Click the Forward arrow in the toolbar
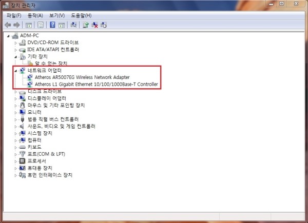This screenshot has width=308, height=223. coord(16,25)
